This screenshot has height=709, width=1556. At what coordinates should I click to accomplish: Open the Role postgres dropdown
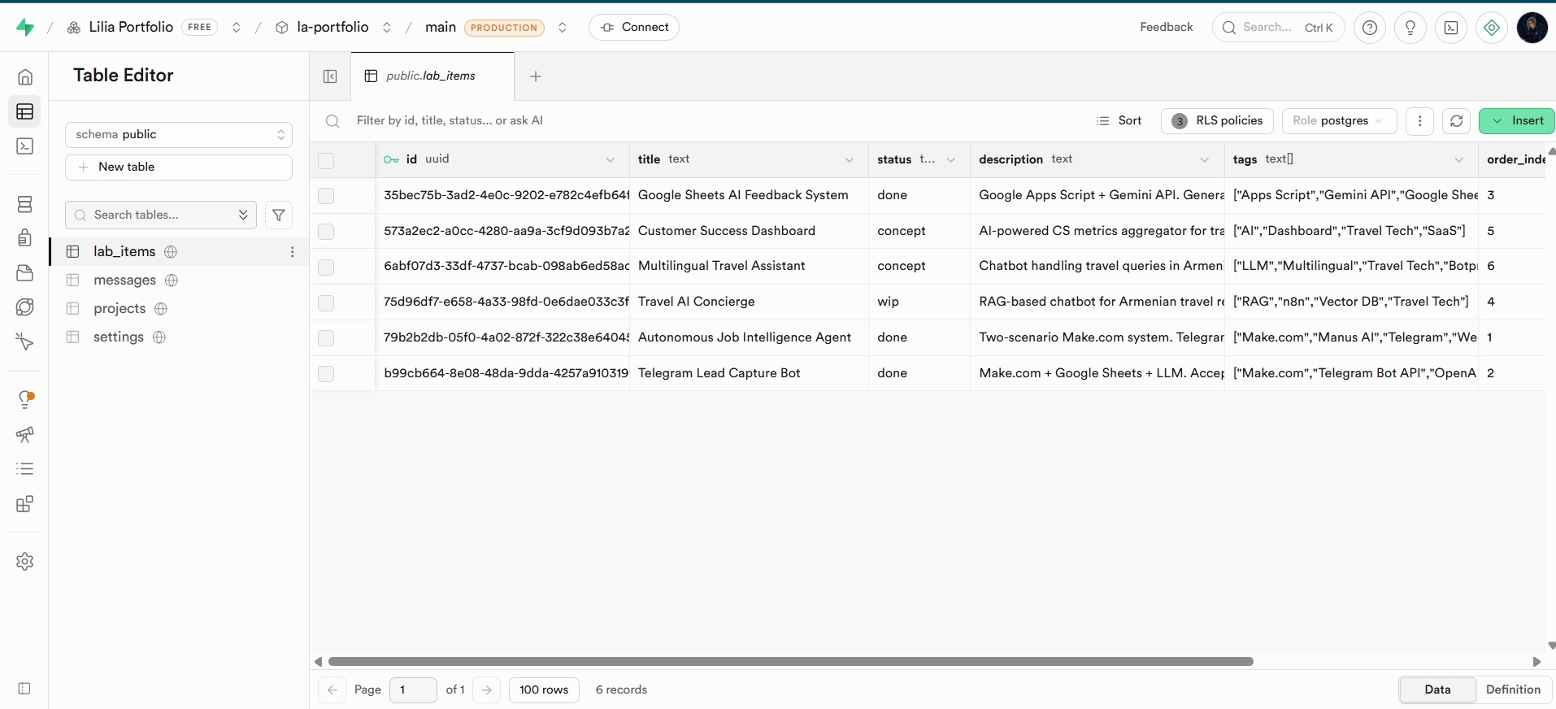click(1339, 121)
